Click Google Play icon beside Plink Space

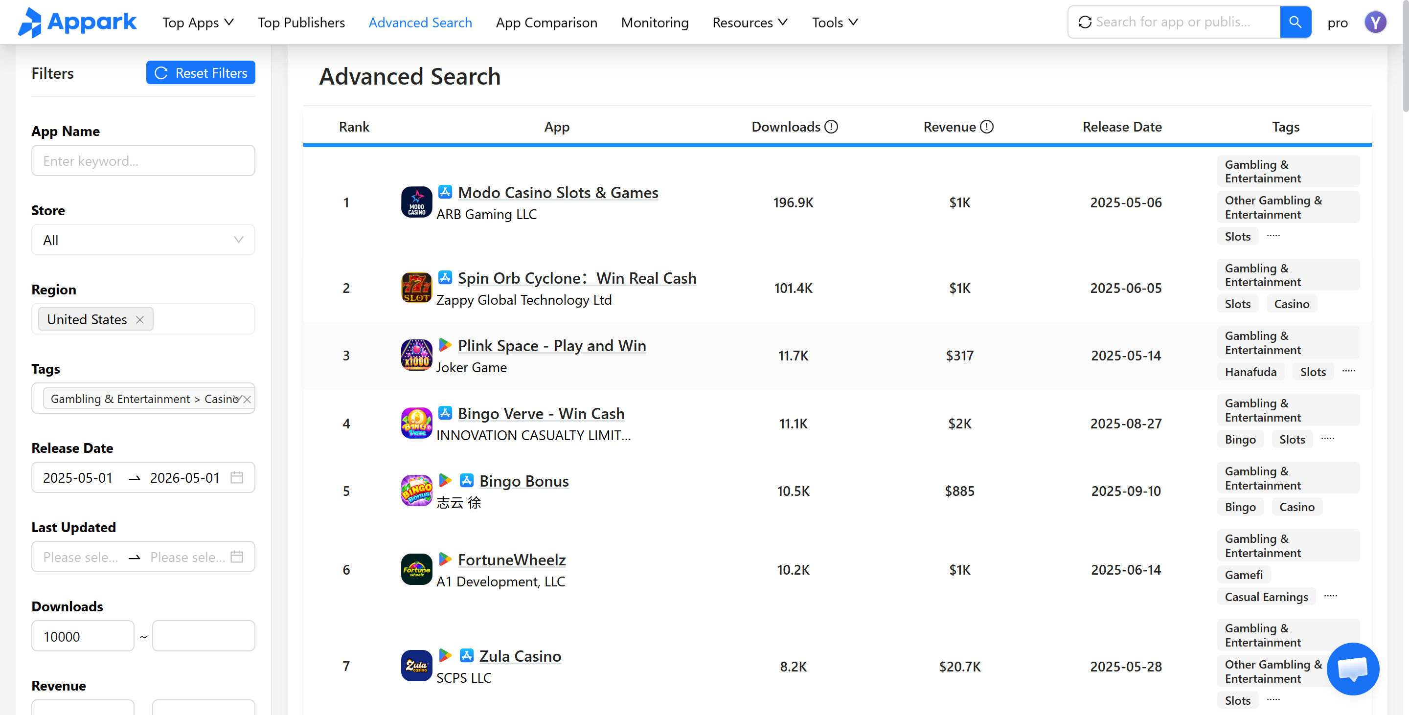click(445, 345)
